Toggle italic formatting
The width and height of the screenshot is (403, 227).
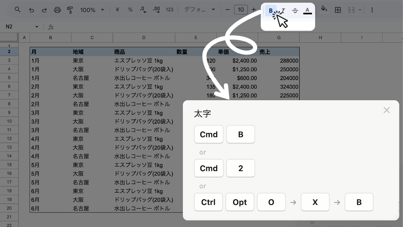point(283,10)
